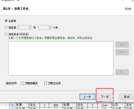The image size is (134, 109).
Task: Increase the ending sheet number spinner
Action: pyautogui.click(x=50, y=26)
